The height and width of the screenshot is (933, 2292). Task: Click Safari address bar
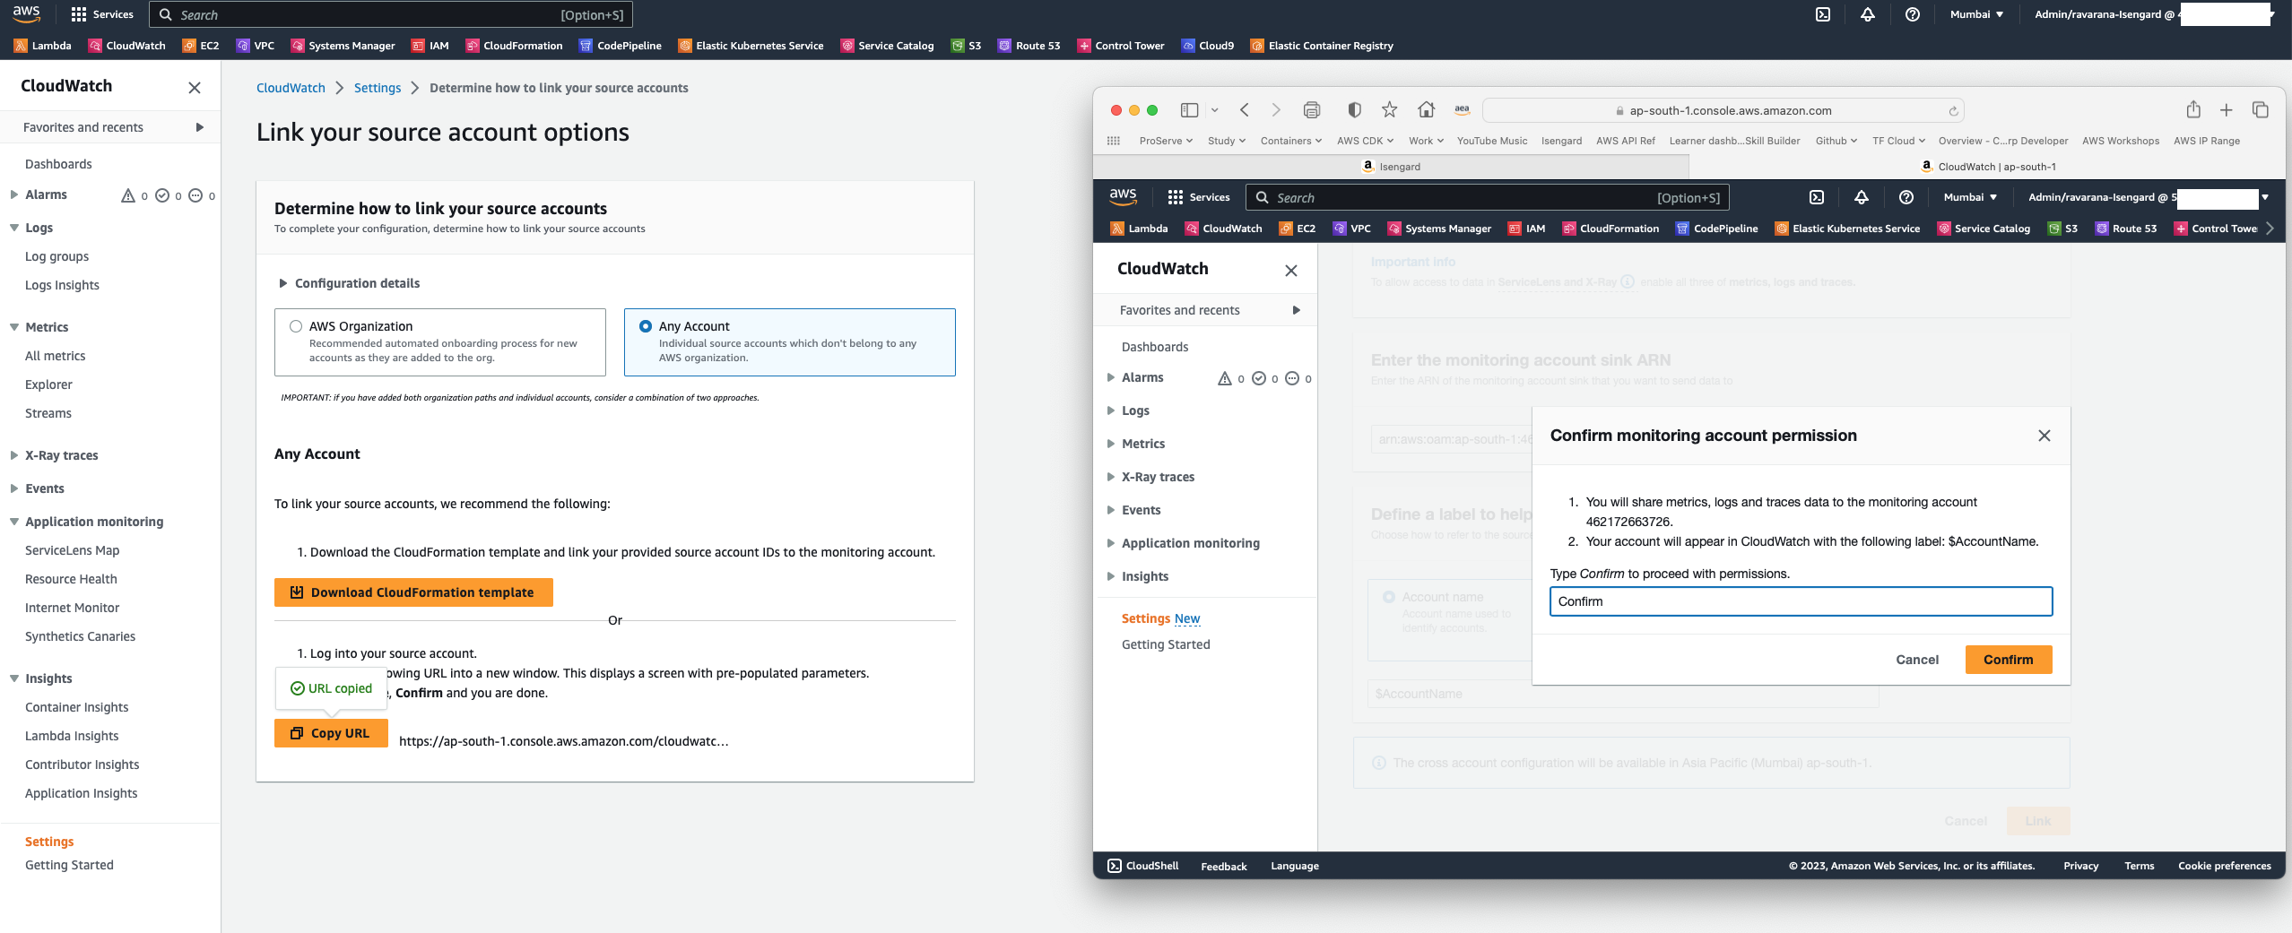[x=1723, y=111]
